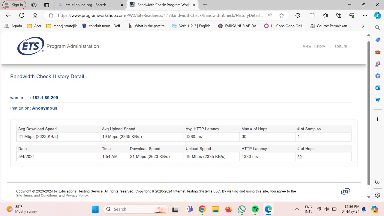Open Outlook in the Edge sidebar
Viewport: 384px width, 216px height.
378,88
